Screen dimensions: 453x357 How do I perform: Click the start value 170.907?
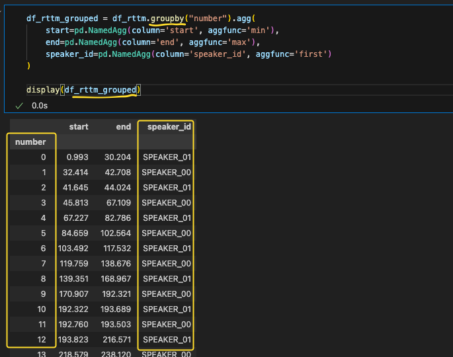[x=73, y=294]
